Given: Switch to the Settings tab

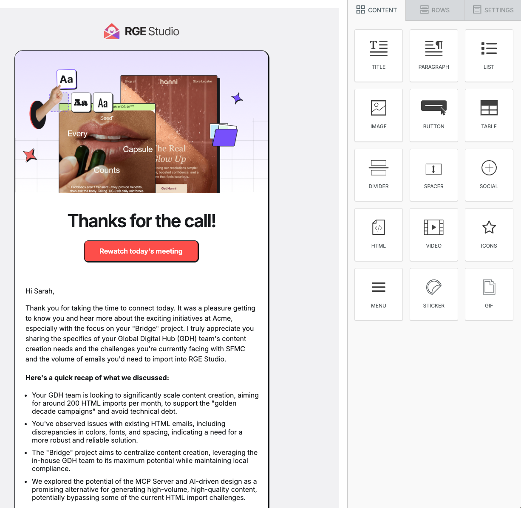Looking at the screenshot, I should [493, 10].
